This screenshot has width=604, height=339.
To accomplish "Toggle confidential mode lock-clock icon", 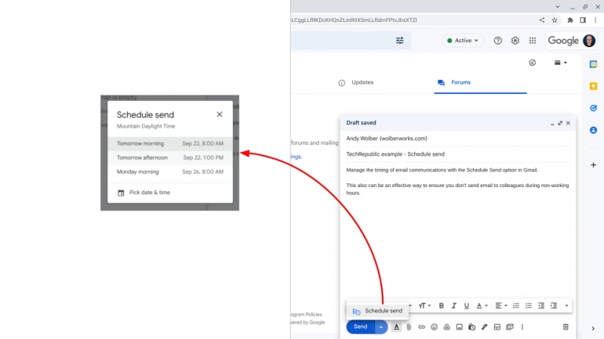I will (472, 326).
